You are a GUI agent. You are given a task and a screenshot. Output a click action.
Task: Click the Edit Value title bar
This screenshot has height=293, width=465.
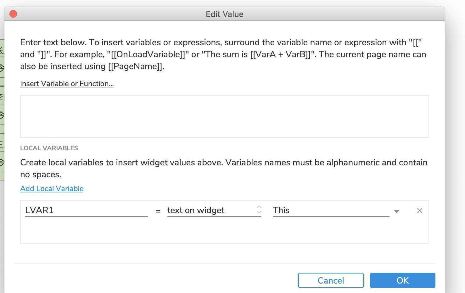coord(224,14)
